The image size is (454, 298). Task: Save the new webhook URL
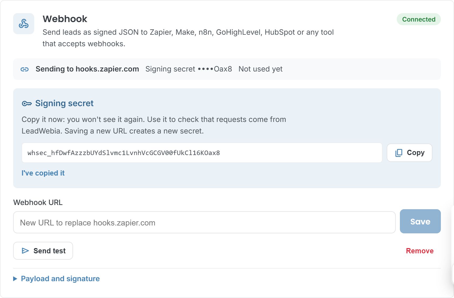(x=420, y=221)
